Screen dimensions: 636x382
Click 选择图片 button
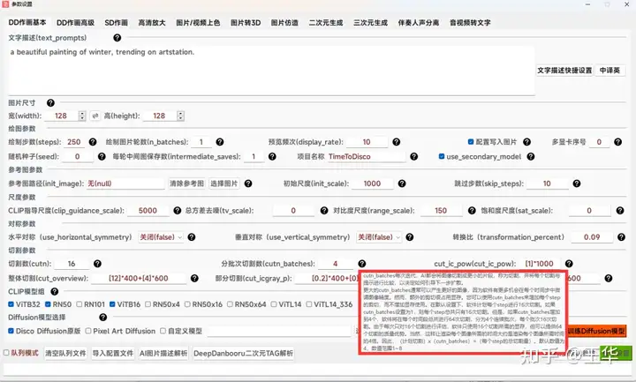point(223,184)
